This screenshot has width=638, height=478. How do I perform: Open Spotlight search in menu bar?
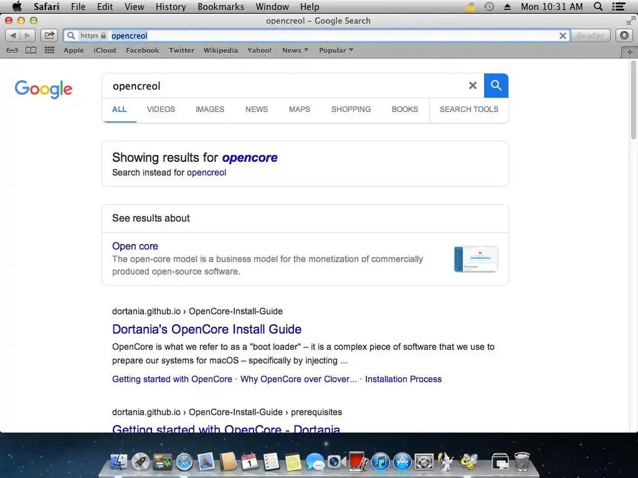pyautogui.click(x=598, y=6)
